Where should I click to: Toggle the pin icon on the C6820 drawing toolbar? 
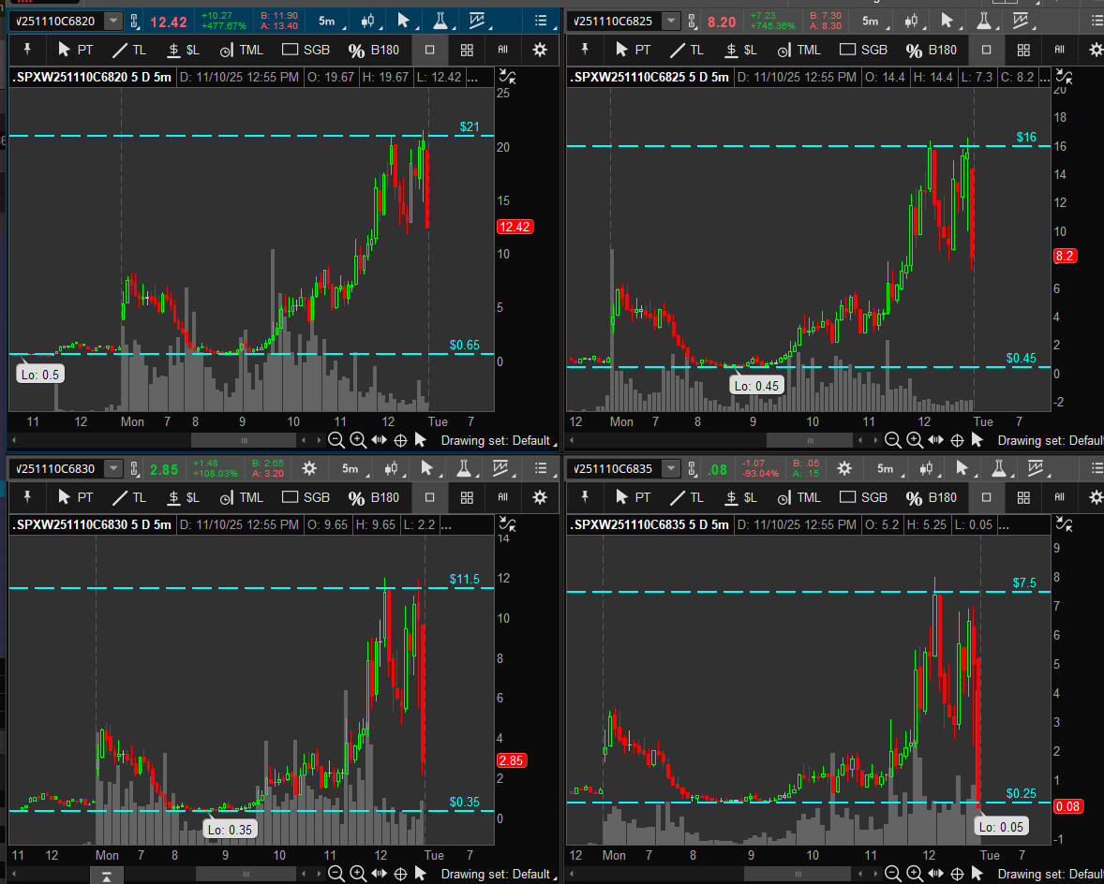point(27,51)
